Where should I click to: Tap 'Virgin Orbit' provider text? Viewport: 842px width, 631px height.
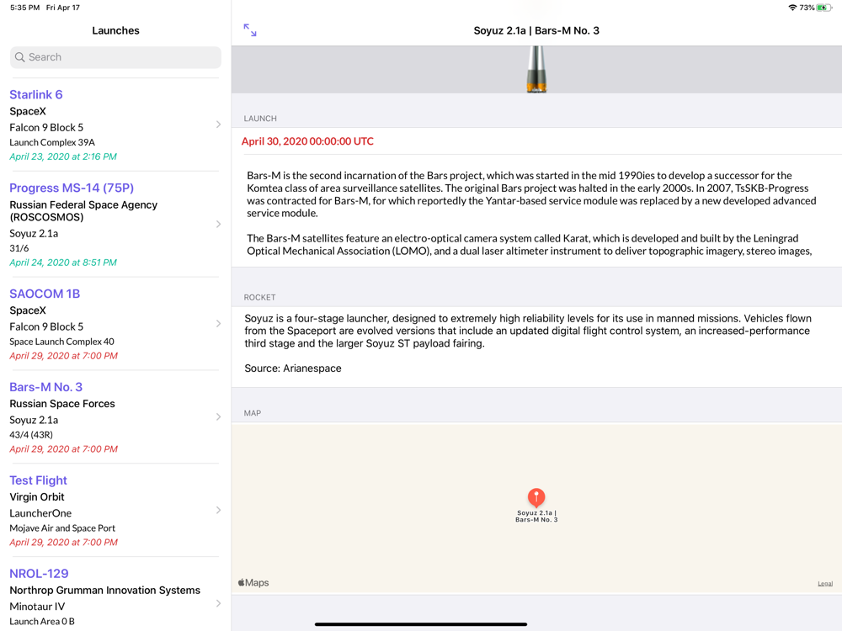tap(36, 497)
